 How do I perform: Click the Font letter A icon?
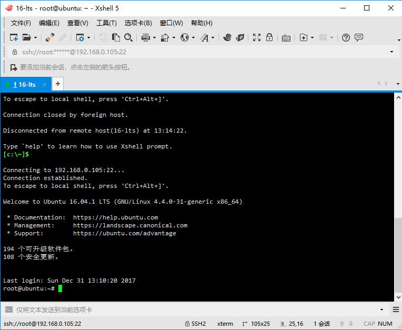pyautogui.click(x=205, y=38)
